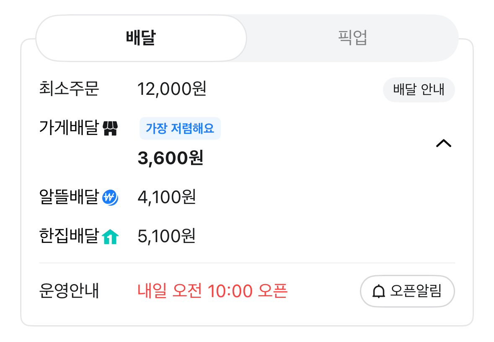Select the 가장 저렴해요 badge

tap(180, 128)
